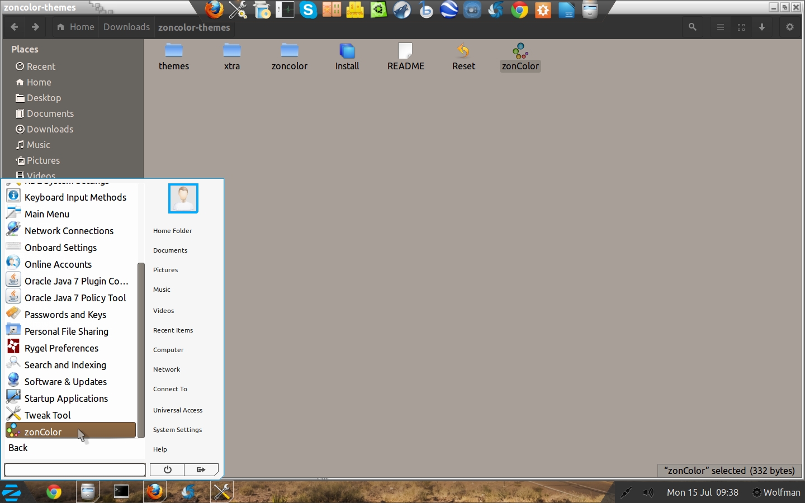Click the search magnifier in file manager toolbar

click(x=692, y=27)
